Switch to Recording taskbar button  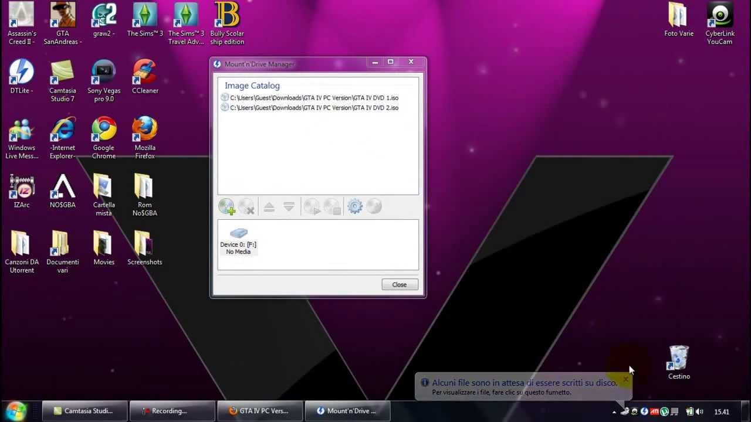(171, 411)
